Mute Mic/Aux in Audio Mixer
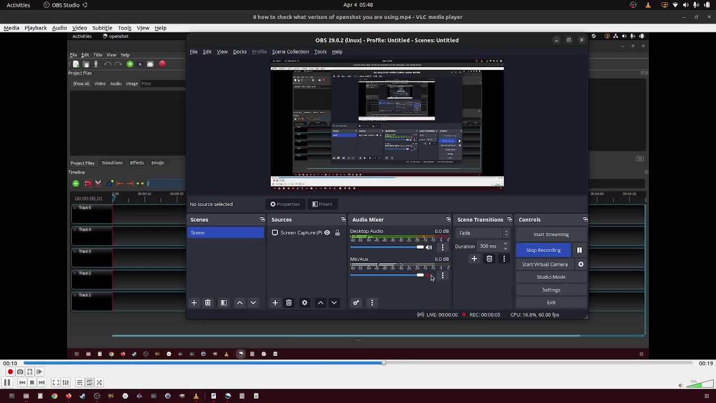 point(429,275)
